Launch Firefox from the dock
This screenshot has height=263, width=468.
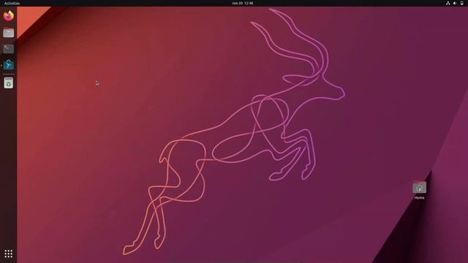point(8,16)
